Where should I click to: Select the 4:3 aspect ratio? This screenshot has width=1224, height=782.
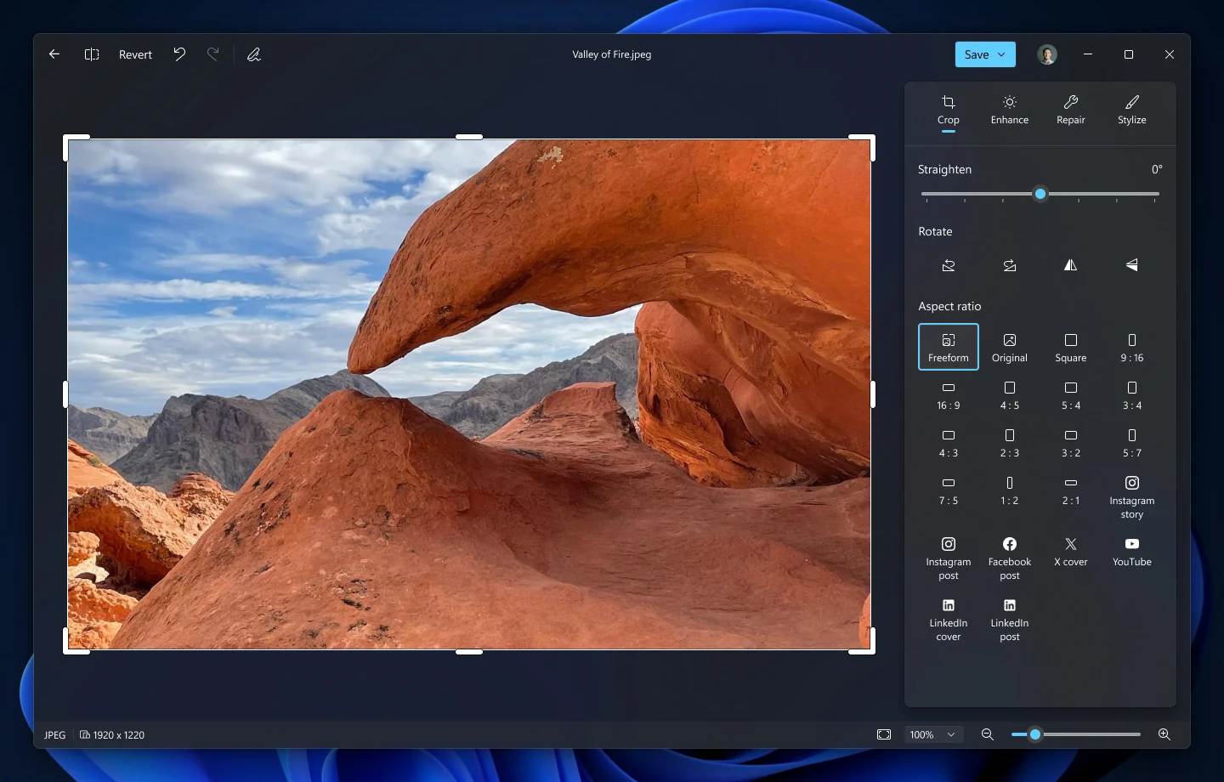pos(949,443)
